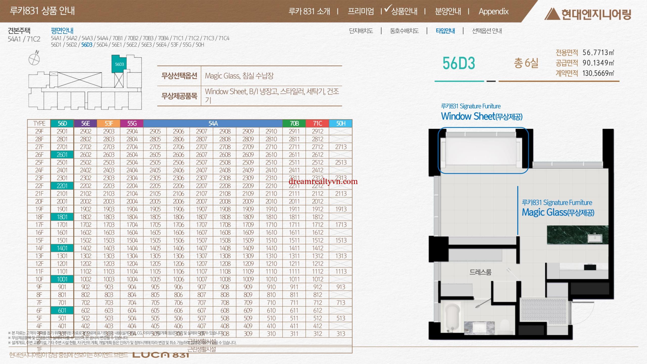Select floor plan type 56D4 link

coord(102,45)
